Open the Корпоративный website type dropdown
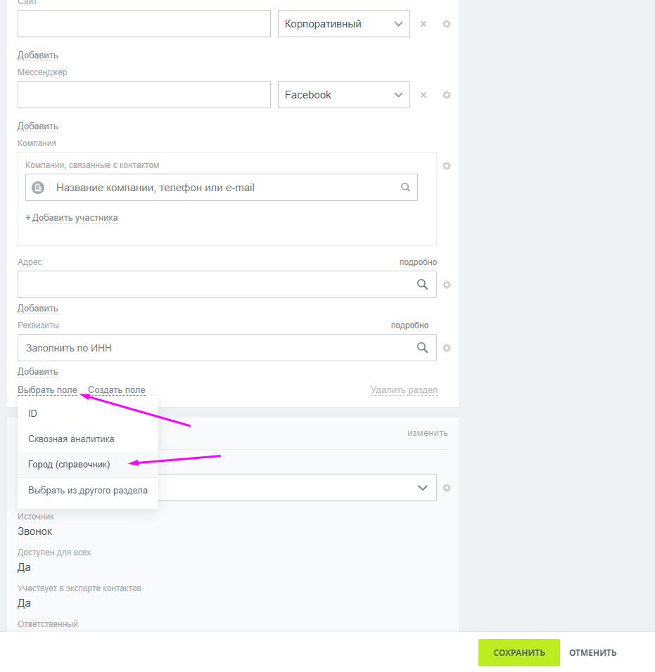The image size is (655, 672). (344, 24)
